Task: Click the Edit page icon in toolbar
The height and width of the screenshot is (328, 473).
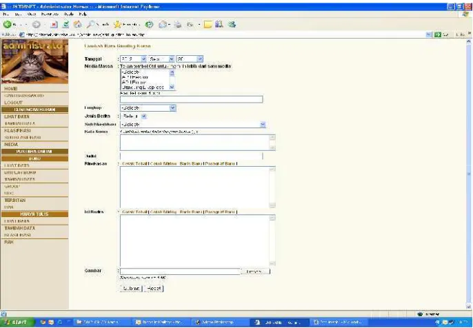Action: 190,25
